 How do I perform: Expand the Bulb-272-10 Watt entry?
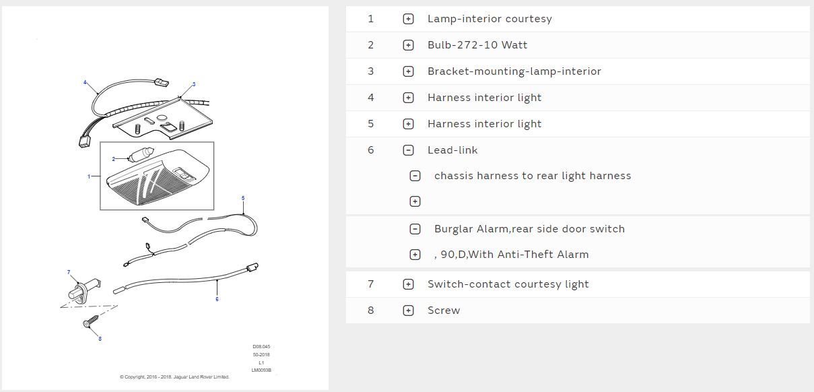click(x=408, y=45)
